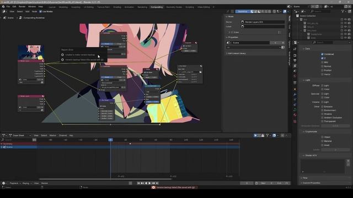This screenshot has height=198, width=353.
Task: Enable the Normal pass checkbox
Action: click(x=322, y=66)
